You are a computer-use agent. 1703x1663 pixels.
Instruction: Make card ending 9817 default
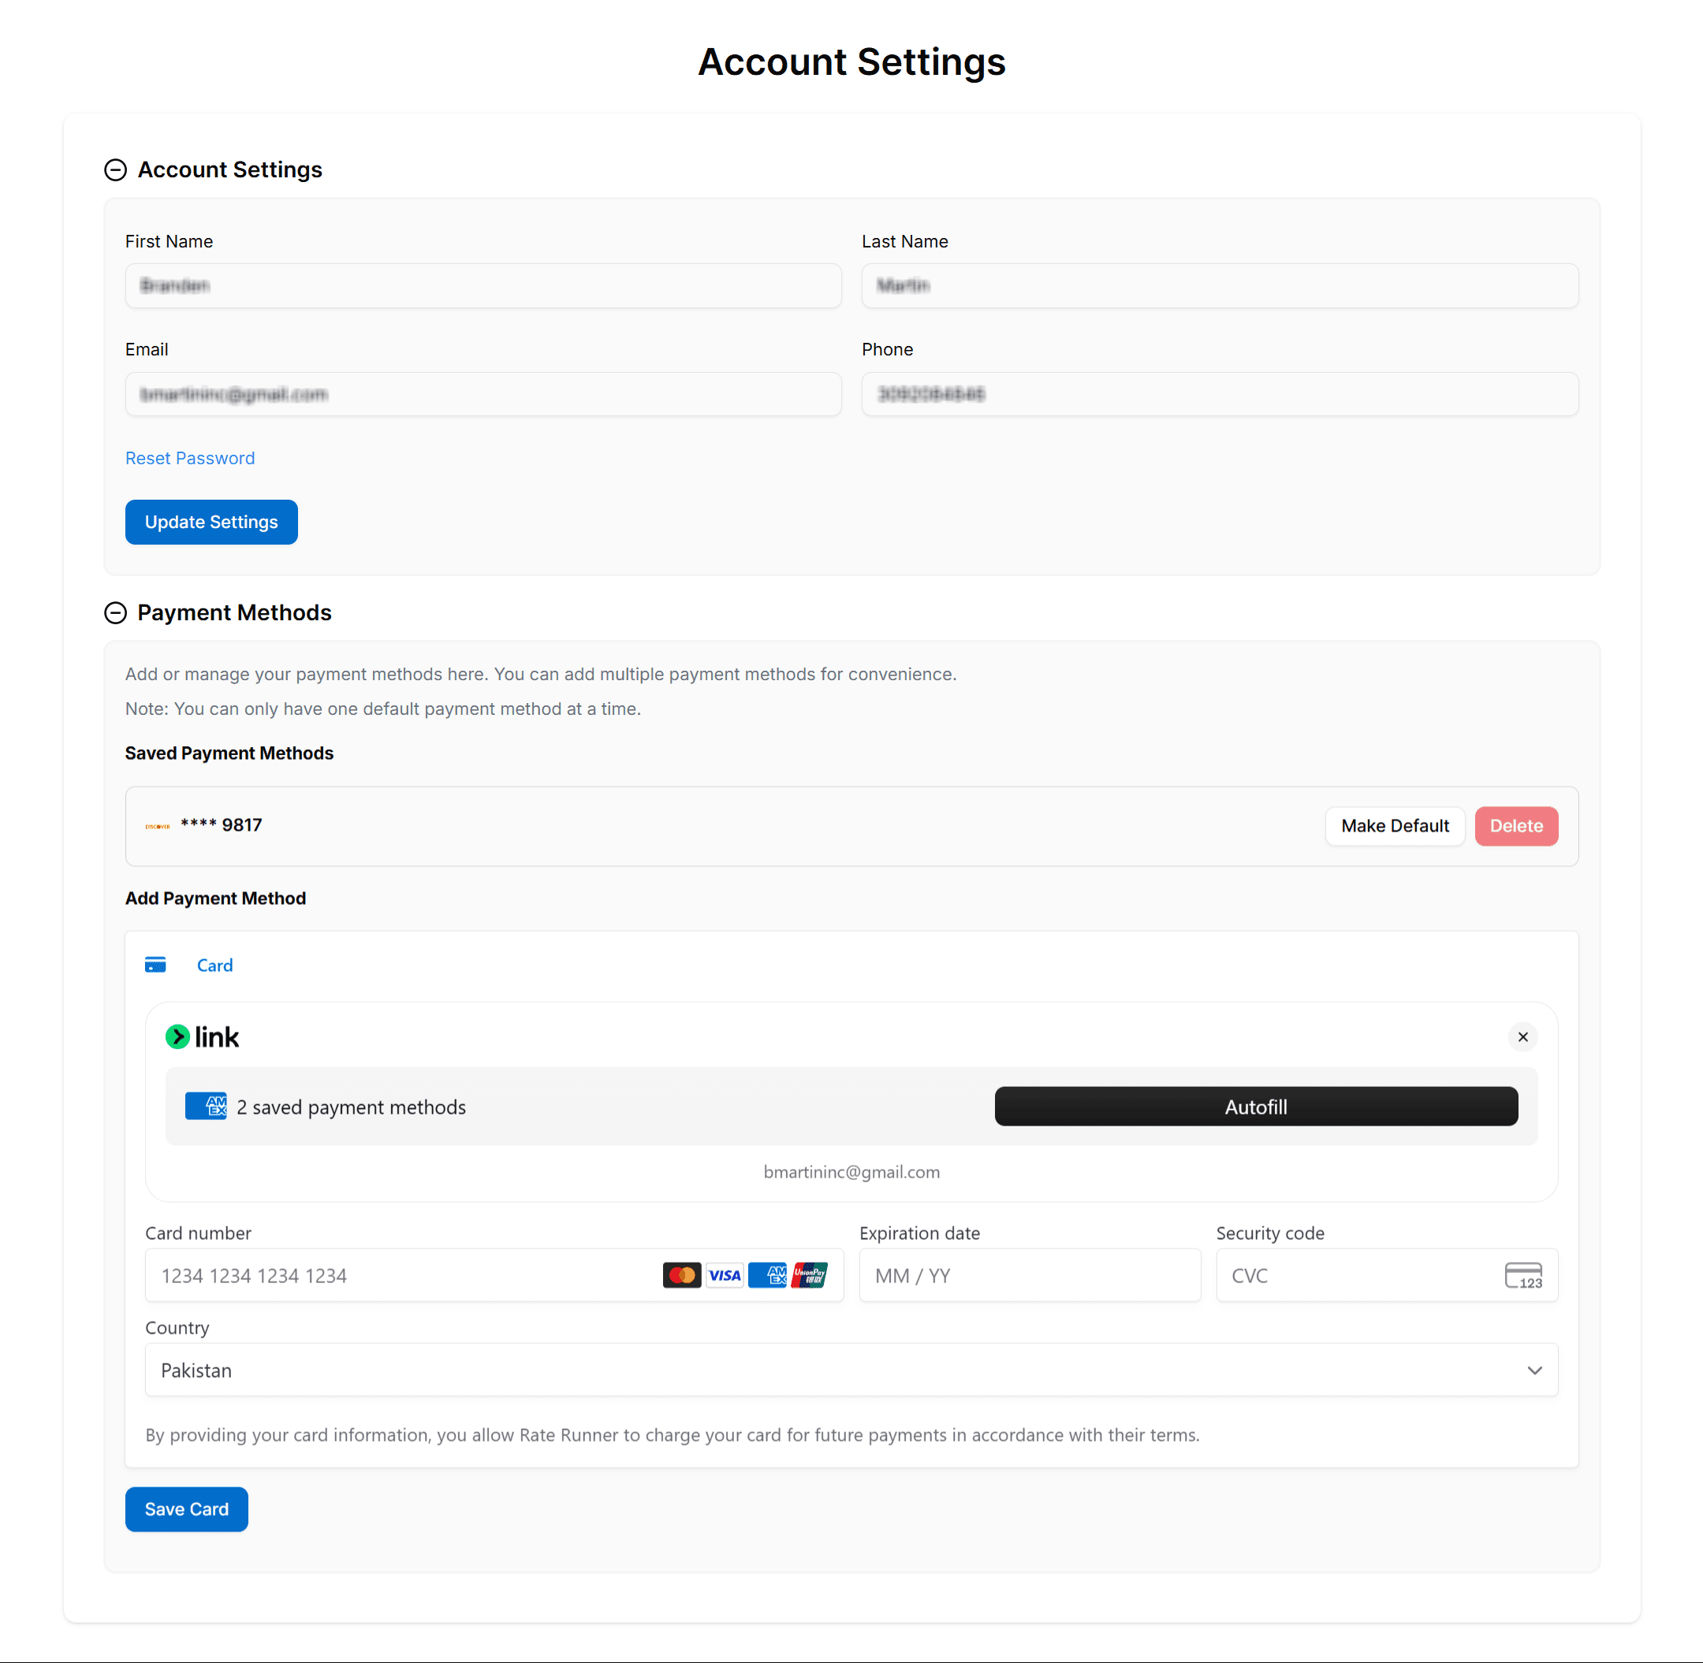pos(1395,826)
